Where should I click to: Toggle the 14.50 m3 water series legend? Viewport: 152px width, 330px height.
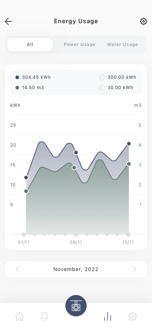click(x=30, y=88)
